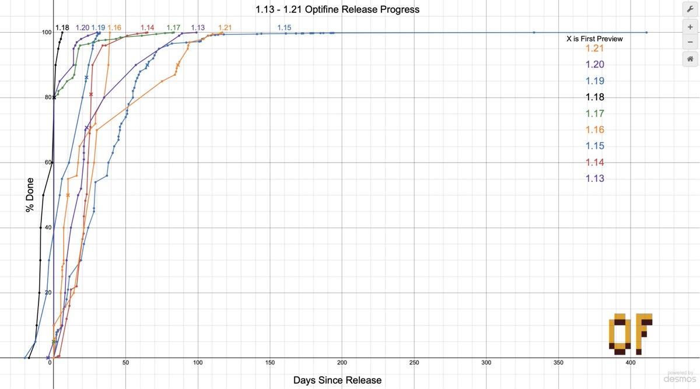700x389 pixels.
Task: Click the 1.13 curve label above graph
Action: (x=198, y=27)
